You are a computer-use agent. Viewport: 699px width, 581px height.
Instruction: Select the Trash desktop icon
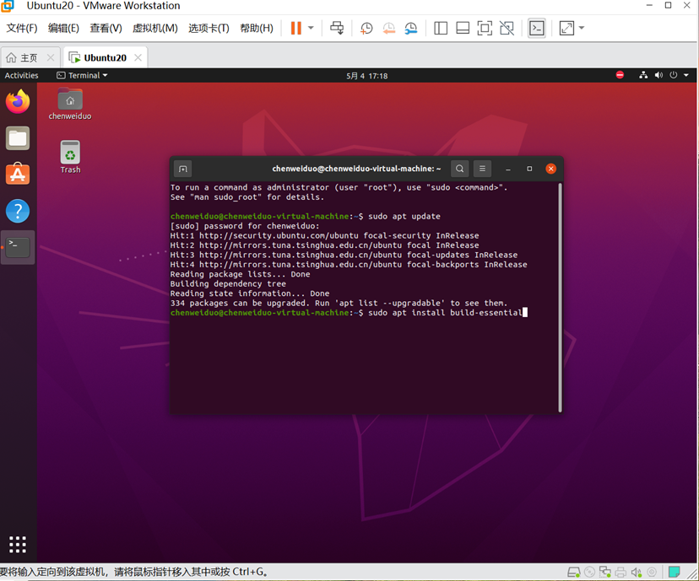[70, 157]
